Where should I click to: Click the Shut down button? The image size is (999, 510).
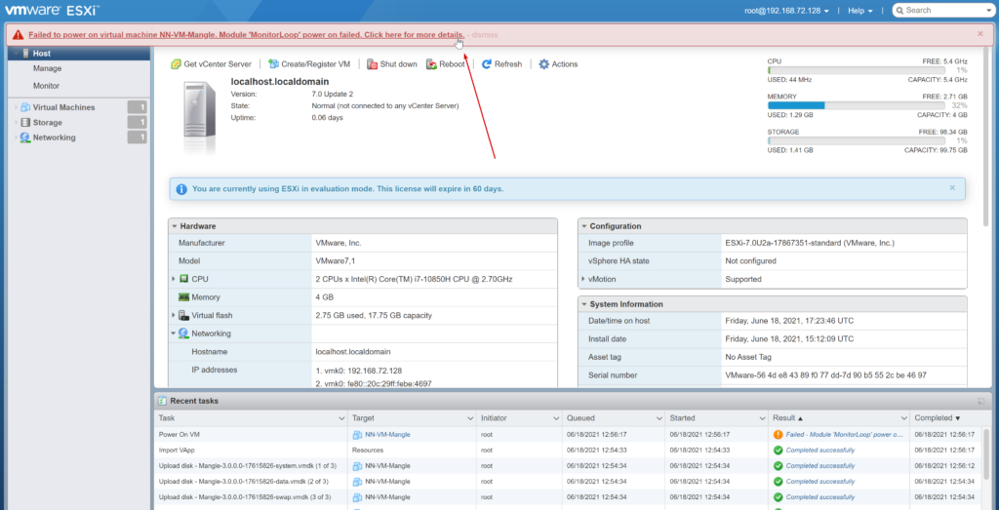pos(392,64)
